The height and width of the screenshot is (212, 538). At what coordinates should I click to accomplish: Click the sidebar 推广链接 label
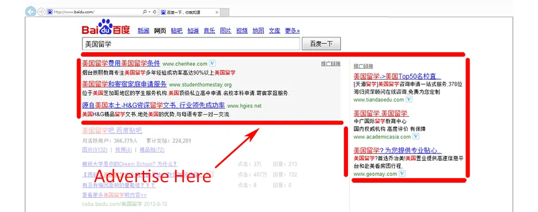tap(363, 66)
